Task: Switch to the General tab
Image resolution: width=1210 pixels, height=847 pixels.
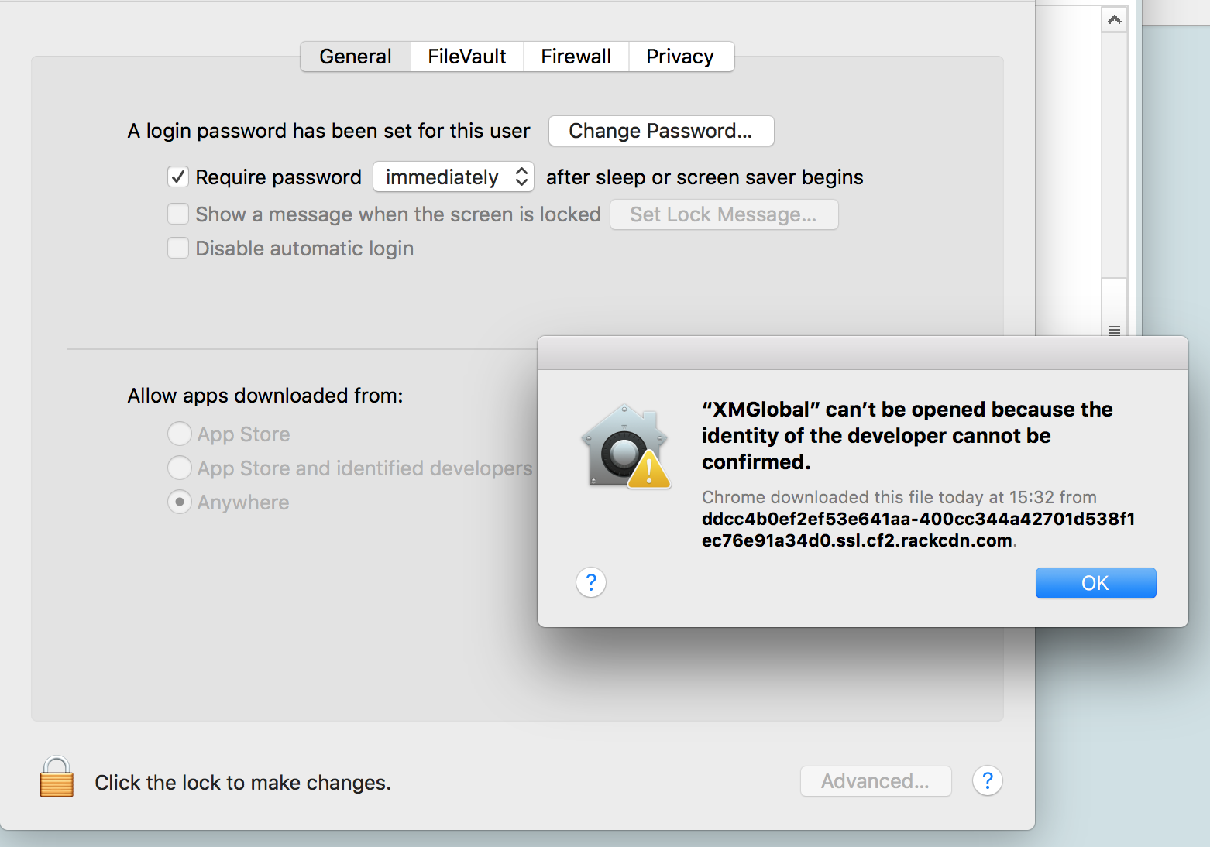Action: [356, 57]
